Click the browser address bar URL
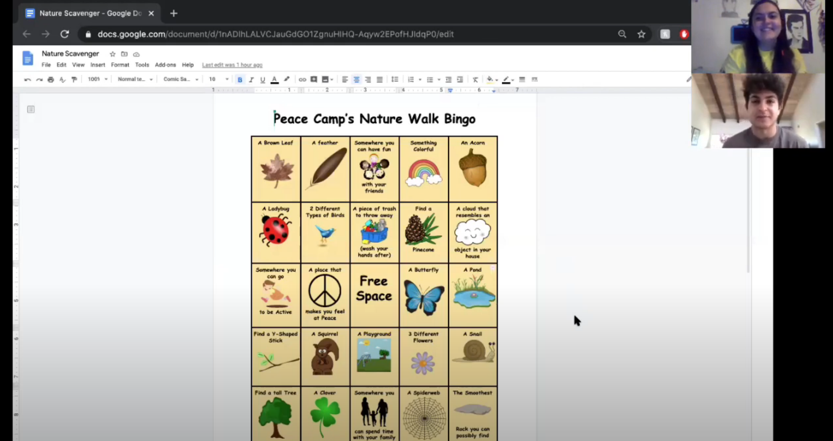833x441 pixels. pyautogui.click(x=276, y=34)
